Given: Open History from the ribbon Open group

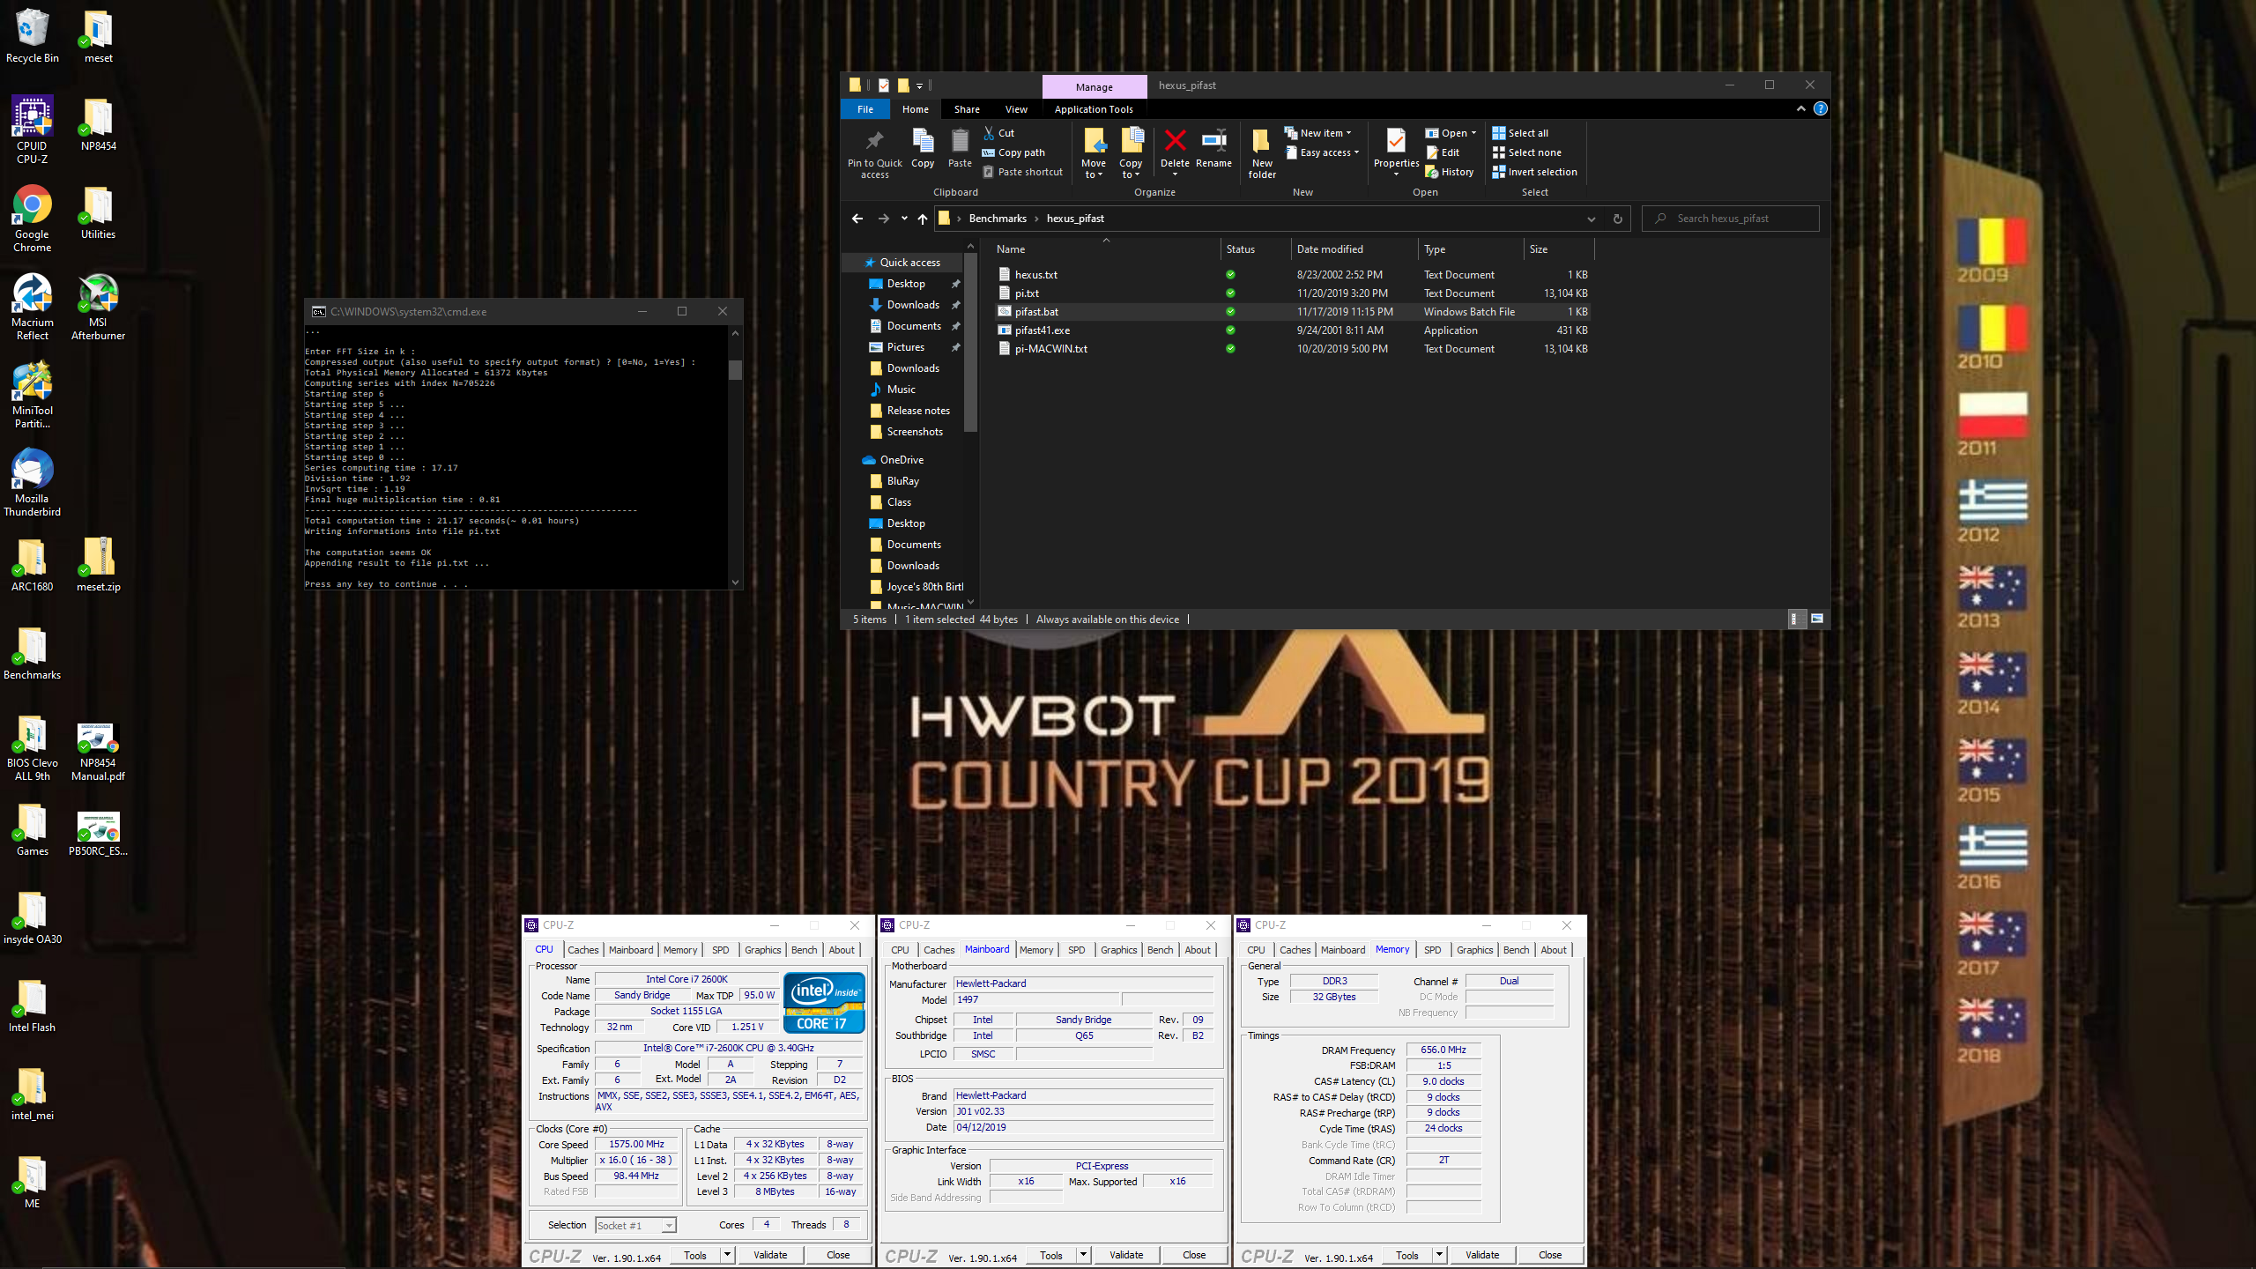Looking at the screenshot, I should point(1450,172).
